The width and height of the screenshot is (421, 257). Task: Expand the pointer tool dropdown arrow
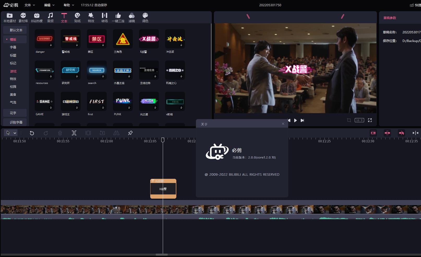click(15, 133)
